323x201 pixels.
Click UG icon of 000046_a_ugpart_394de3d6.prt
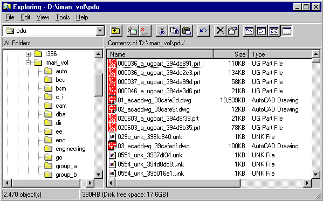(112, 91)
